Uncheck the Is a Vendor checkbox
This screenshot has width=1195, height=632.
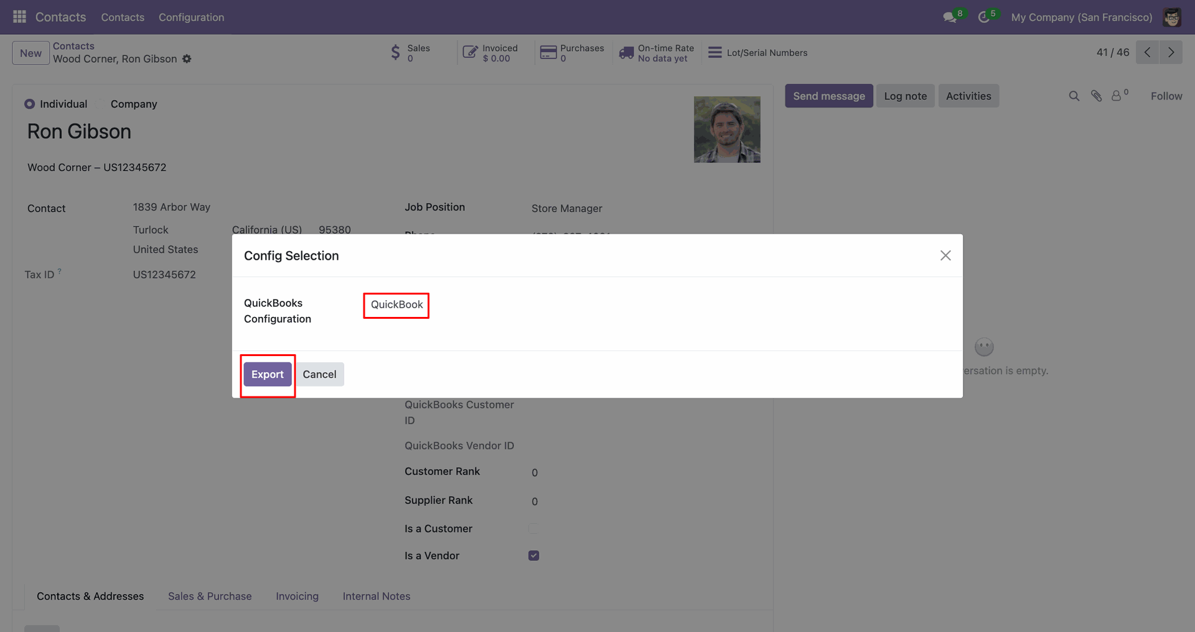(533, 556)
